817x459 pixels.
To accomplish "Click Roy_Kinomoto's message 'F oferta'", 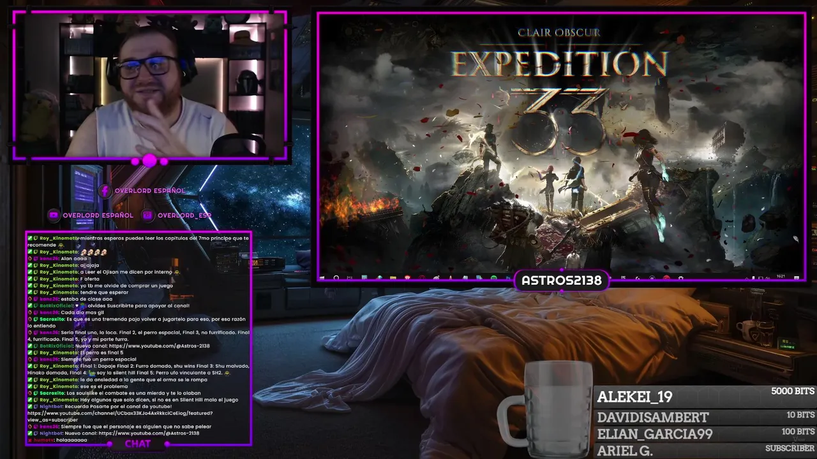I will (x=91, y=279).
